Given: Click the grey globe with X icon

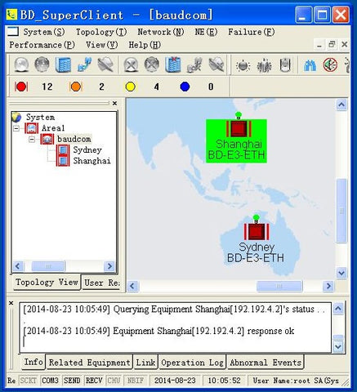Looking at the screenshot, I should point(131,65).
